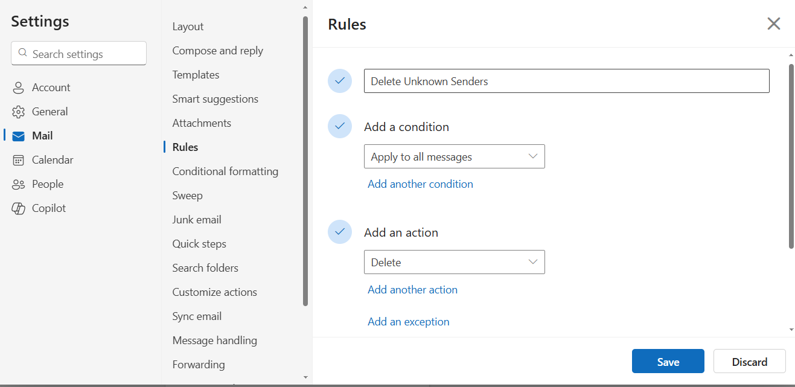Save the rule

coord(668,361)
